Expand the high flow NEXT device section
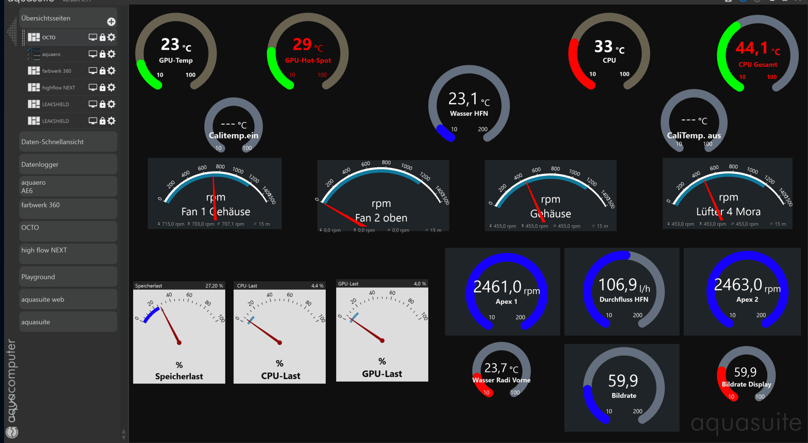808x443 pixels. point(68,254)
